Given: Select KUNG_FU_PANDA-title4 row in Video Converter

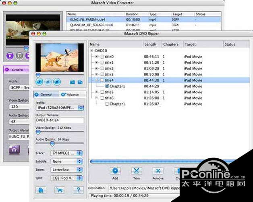Looking at the screenshot, I should (x=143, y=19).
